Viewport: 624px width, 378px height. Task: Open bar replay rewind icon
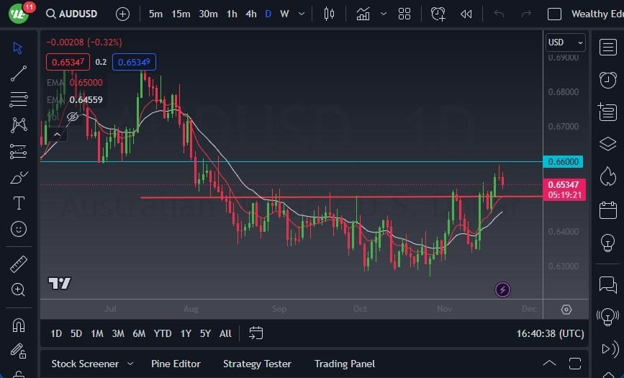point(466,14)
